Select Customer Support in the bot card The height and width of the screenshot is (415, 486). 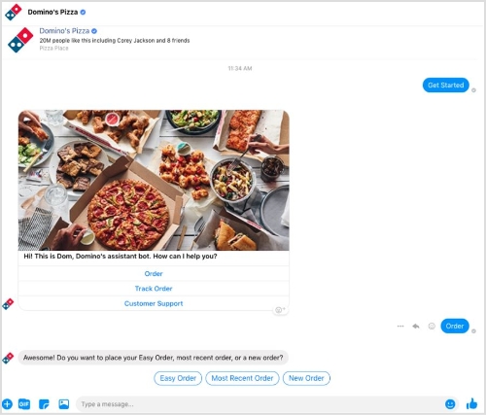coord(154,303)
